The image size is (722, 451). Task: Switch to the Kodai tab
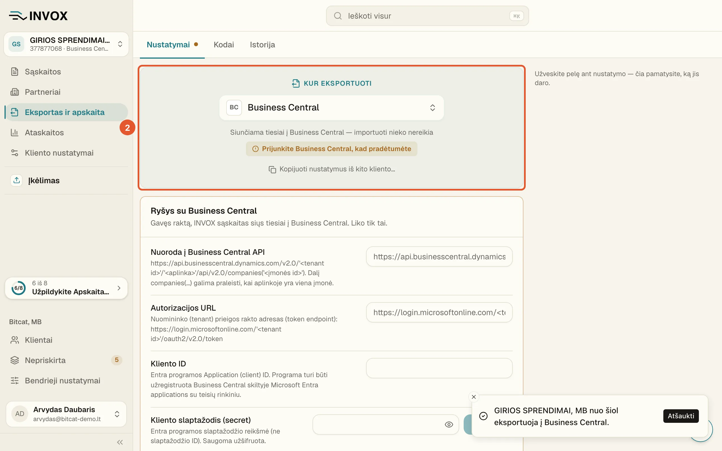tap(223, 45)
